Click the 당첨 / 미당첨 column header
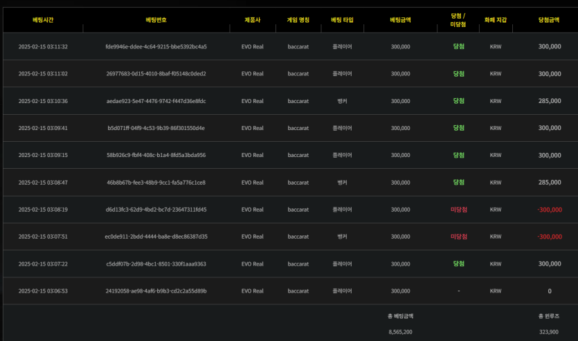Image resolution: width=578 pixels, height=341 pixels. click(458, 19)
